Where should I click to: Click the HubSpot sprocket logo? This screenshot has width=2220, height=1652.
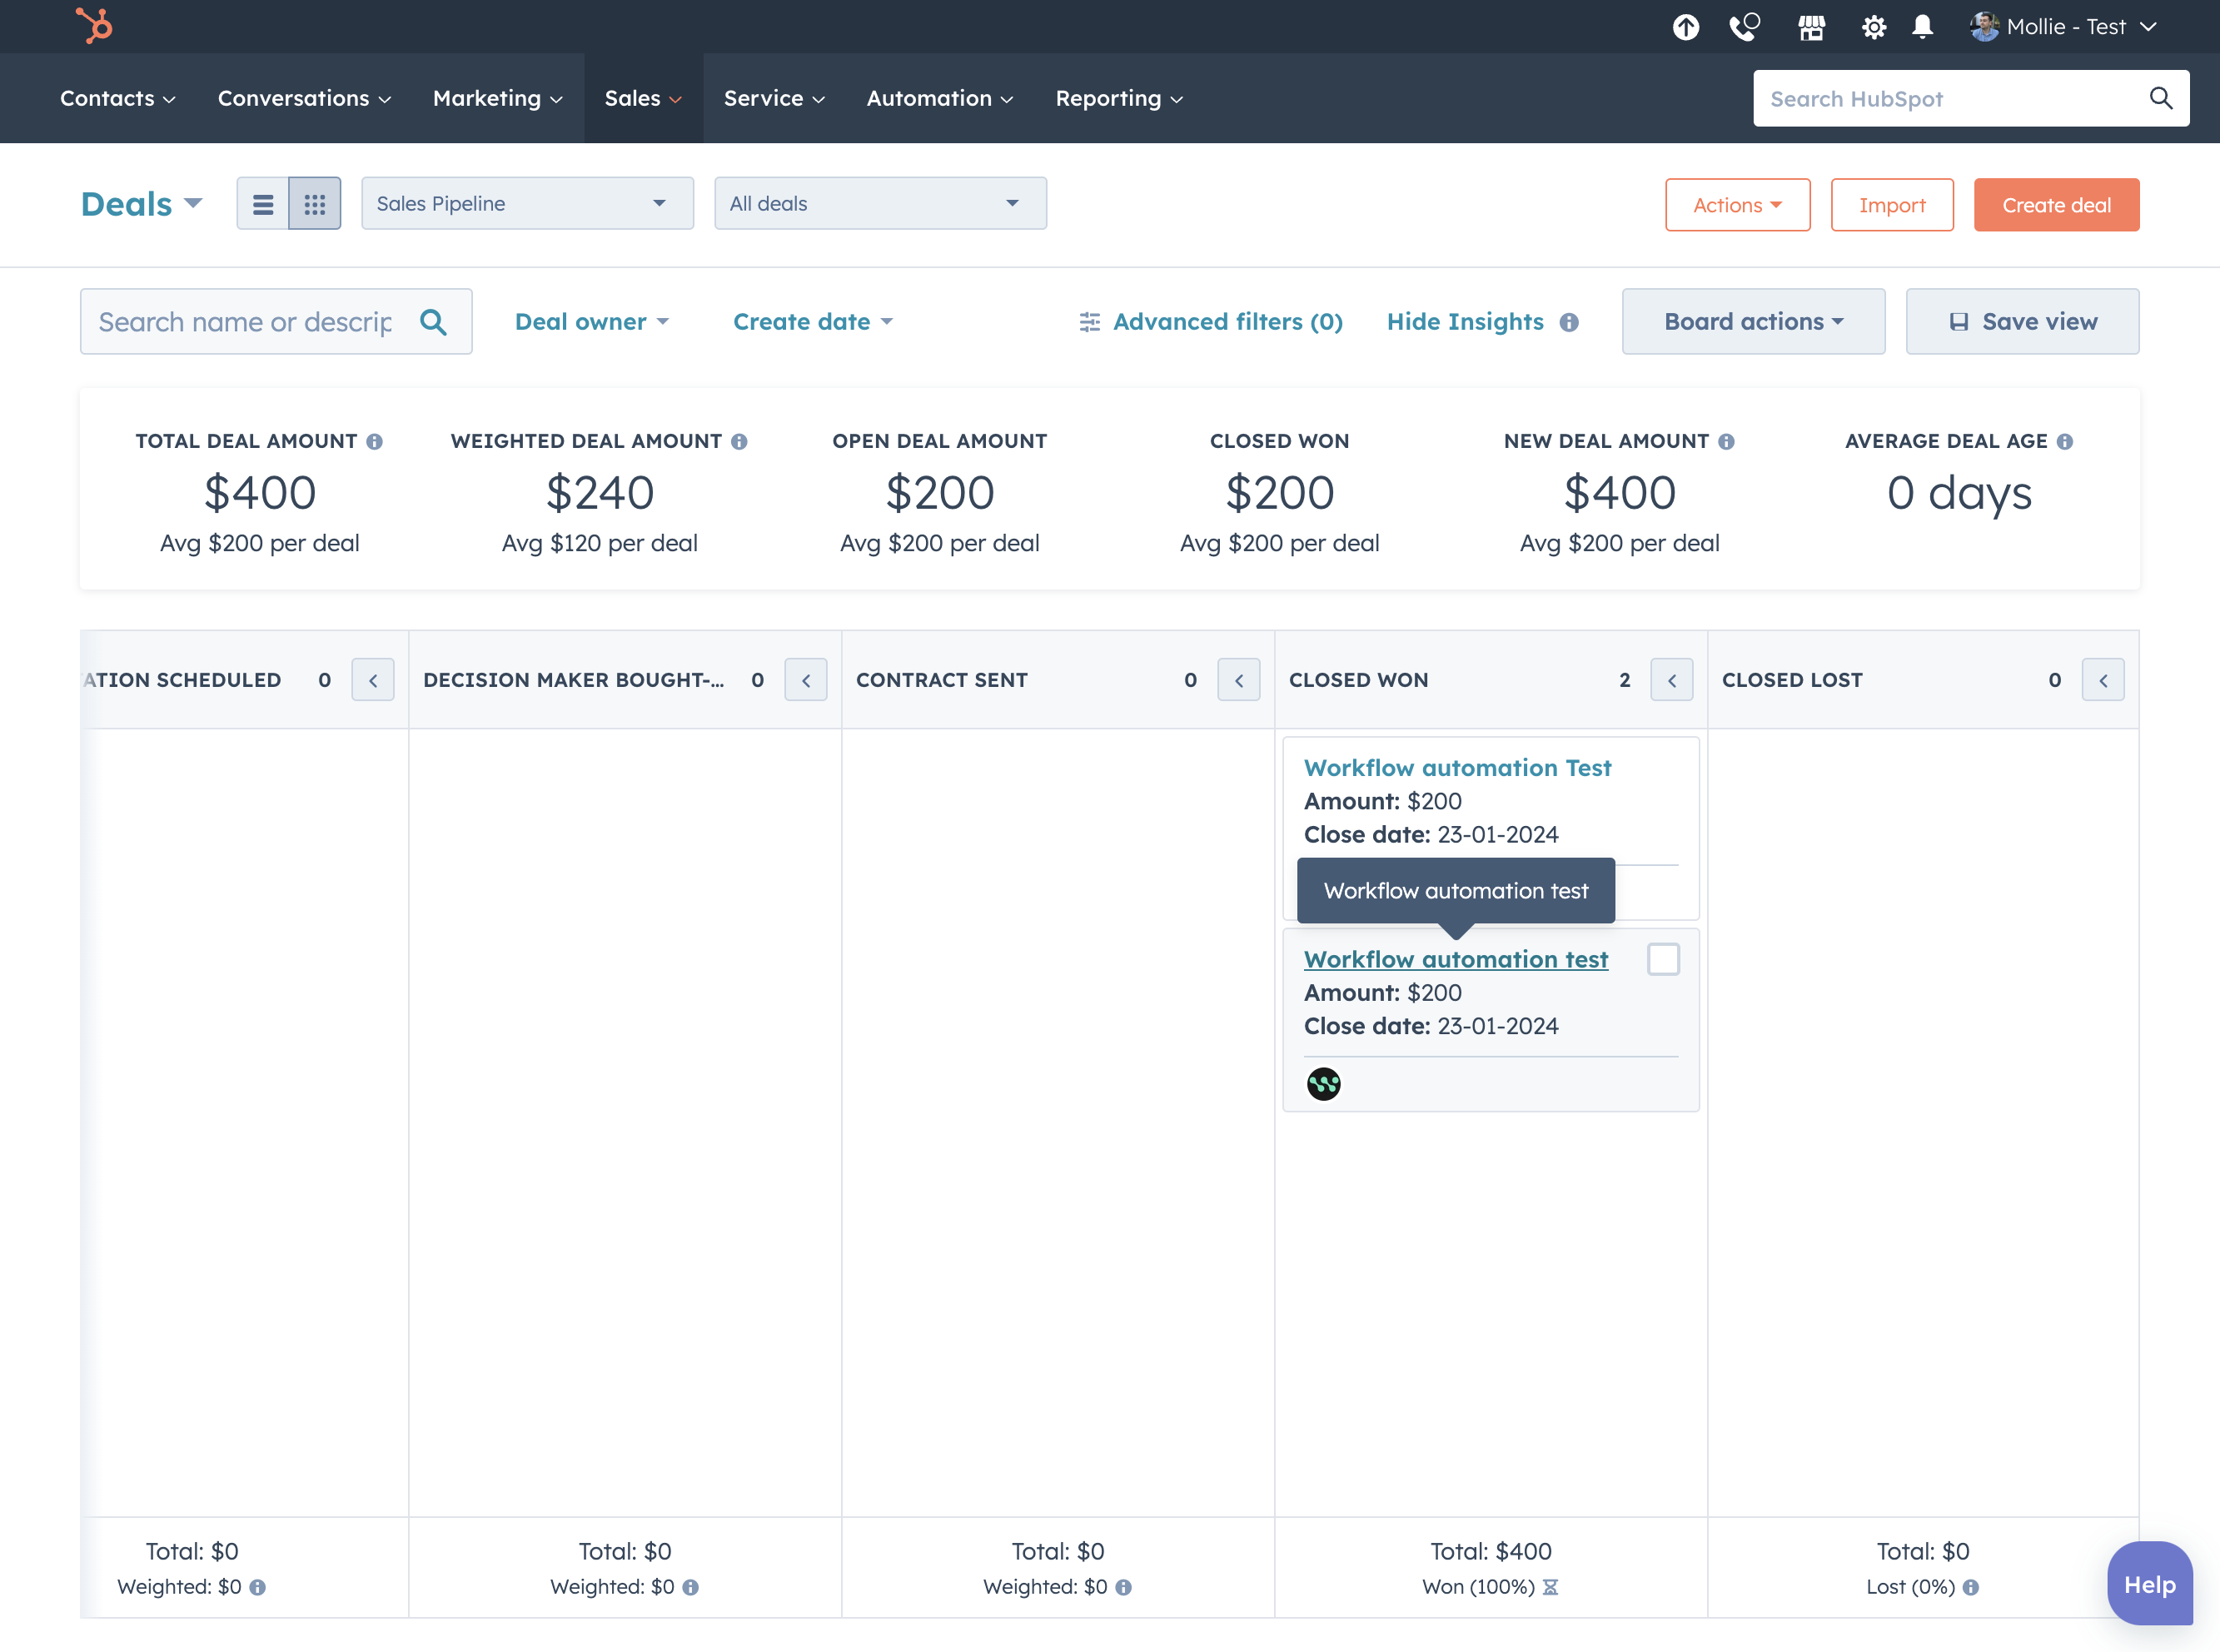pos(95,26)
